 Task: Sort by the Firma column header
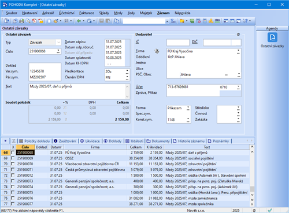(95, 147)
